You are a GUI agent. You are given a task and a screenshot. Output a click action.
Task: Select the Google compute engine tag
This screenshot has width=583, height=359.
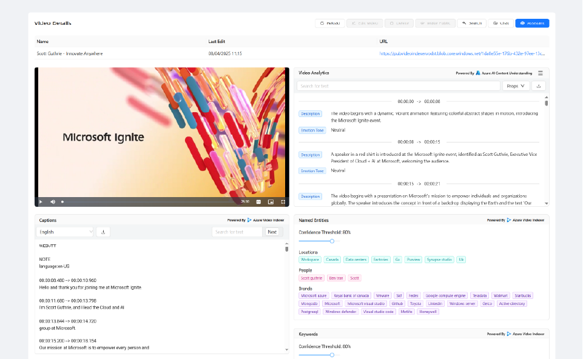[x=445, y=296]
